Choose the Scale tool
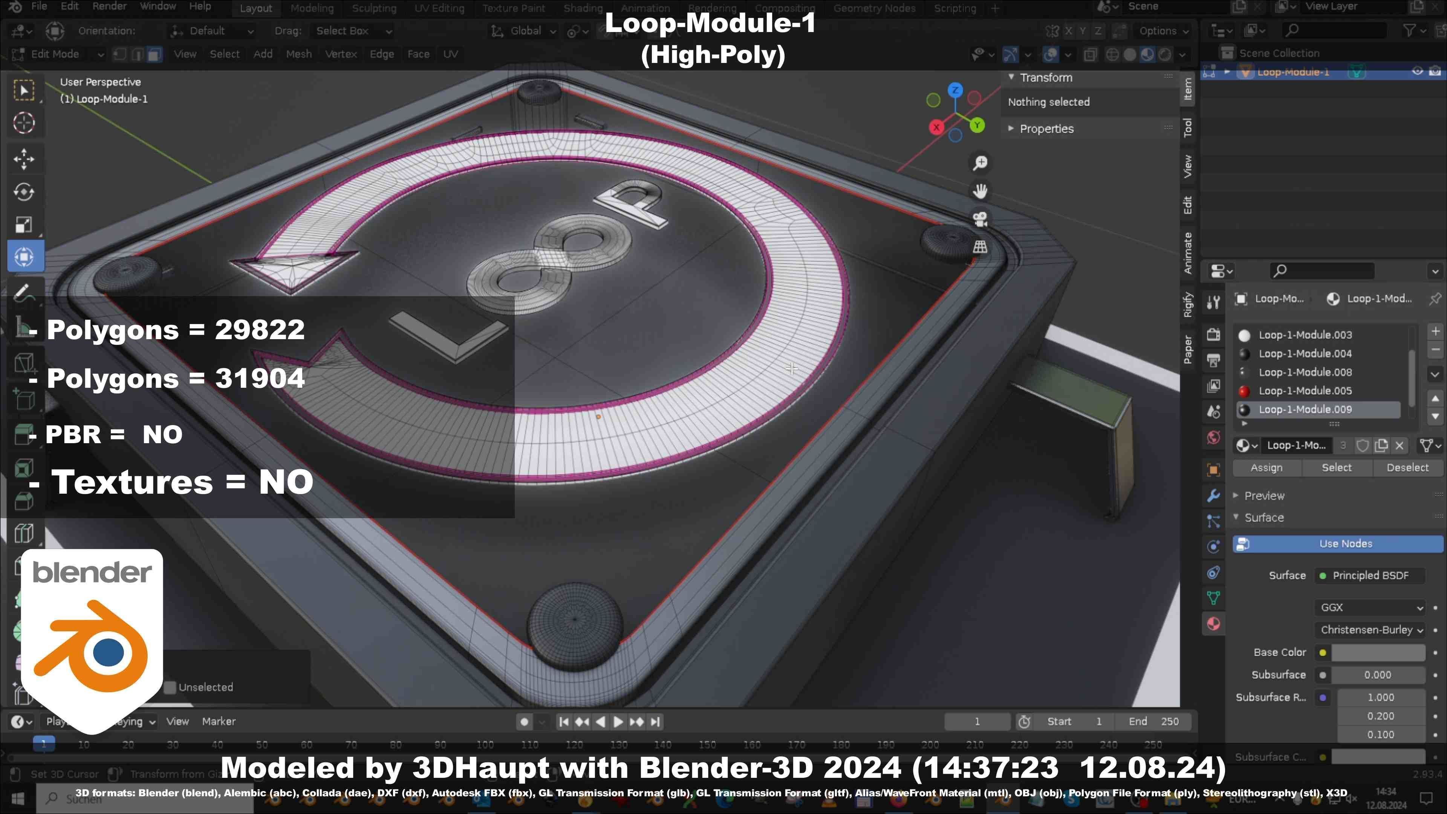Image resolution: width=1447 pixels, height=814 pixels. [x=24, y=225]
